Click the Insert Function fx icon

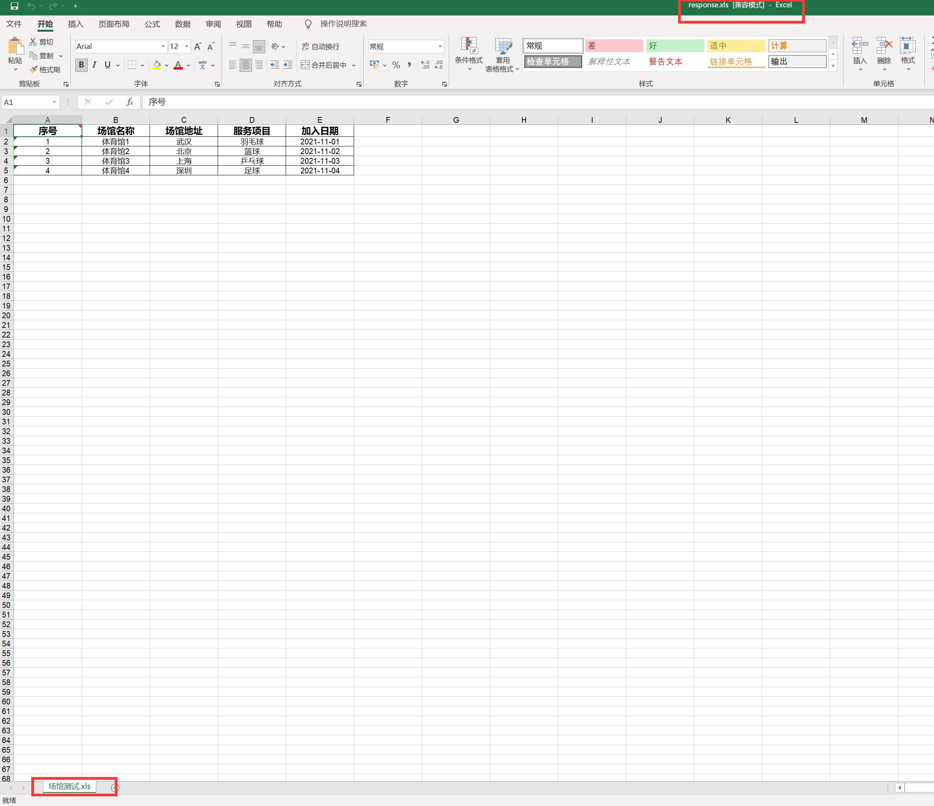[x=130, y=102]
